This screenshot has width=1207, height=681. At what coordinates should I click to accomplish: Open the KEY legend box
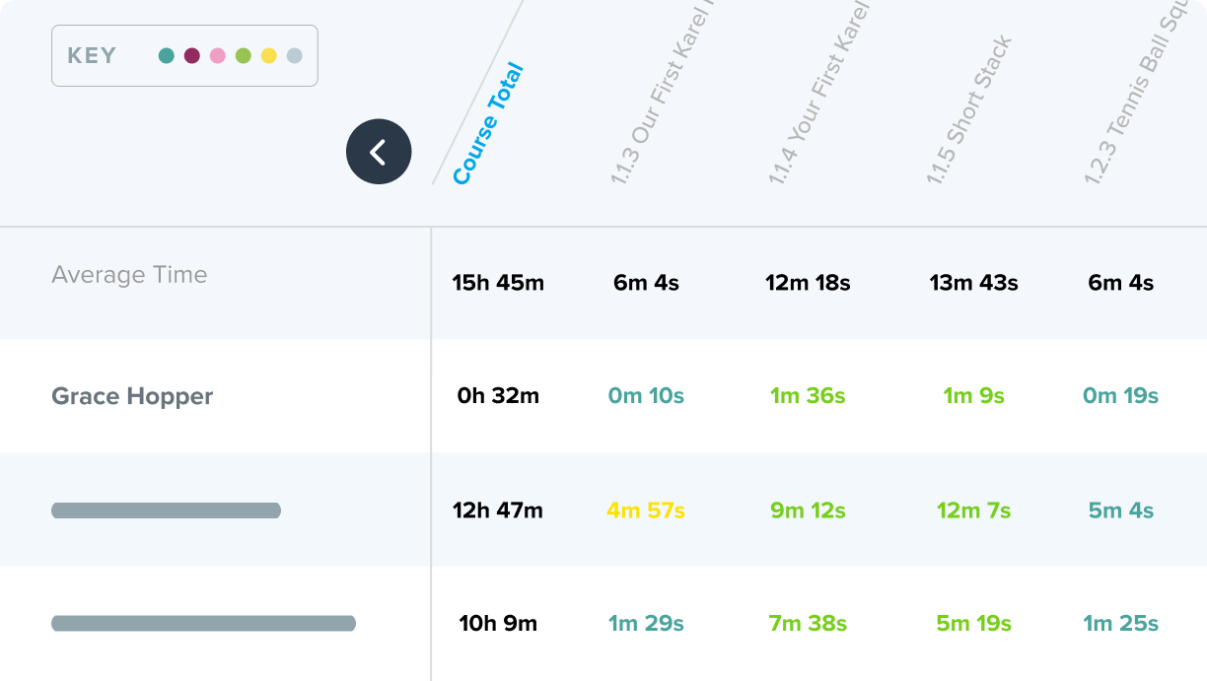point(184,56)
